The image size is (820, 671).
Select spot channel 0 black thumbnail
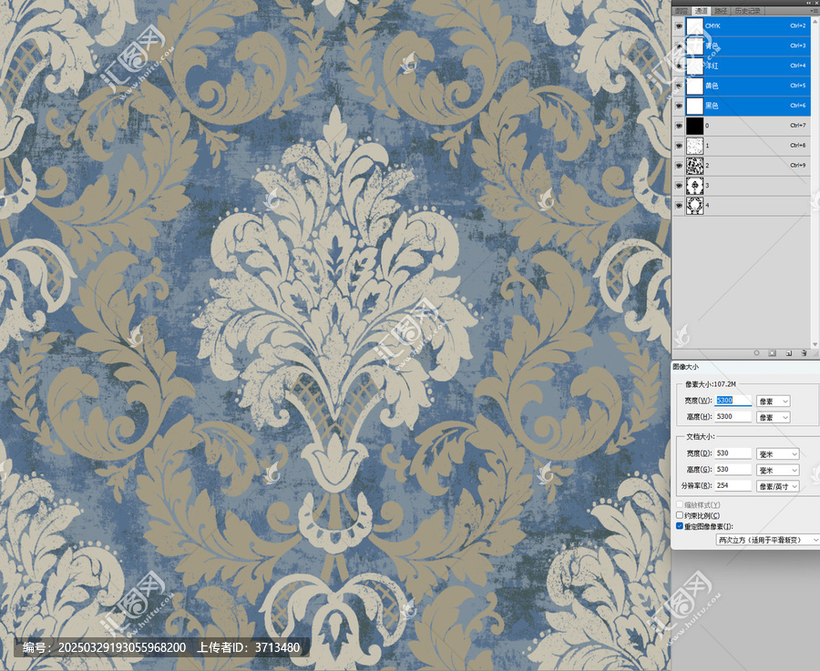pos(694,126)
